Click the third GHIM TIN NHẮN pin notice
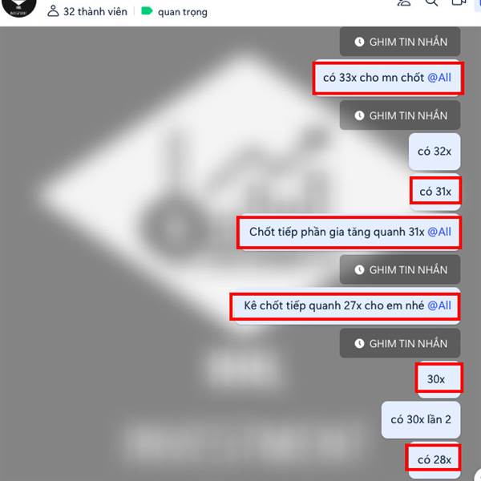Viewport: 481px width, 481px height. tap(400, 269)
